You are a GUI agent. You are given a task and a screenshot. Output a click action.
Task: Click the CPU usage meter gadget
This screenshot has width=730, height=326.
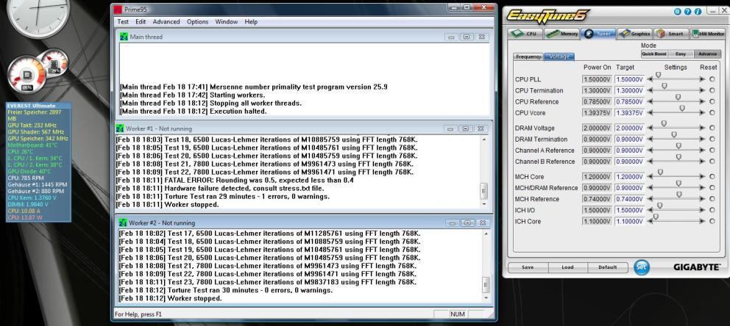tap(26, 74)
